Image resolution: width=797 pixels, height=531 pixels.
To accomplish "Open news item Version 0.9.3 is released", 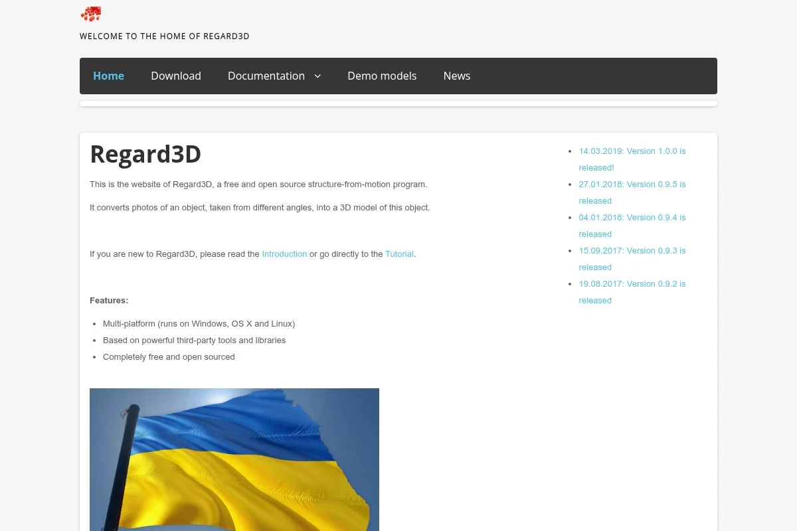I will pos(632,259).
